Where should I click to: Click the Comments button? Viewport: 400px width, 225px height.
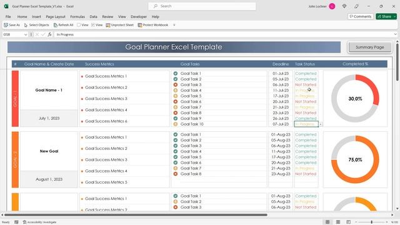point(361,16)
